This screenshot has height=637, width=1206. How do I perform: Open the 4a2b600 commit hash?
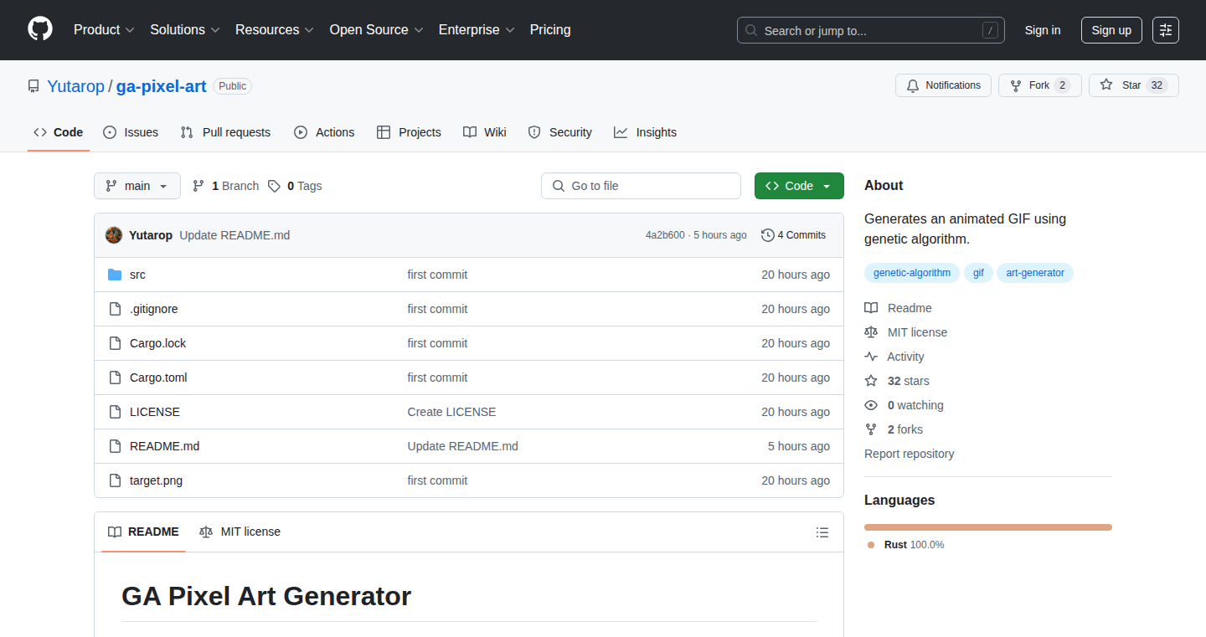pyautogui.click(x=665, y=235)
